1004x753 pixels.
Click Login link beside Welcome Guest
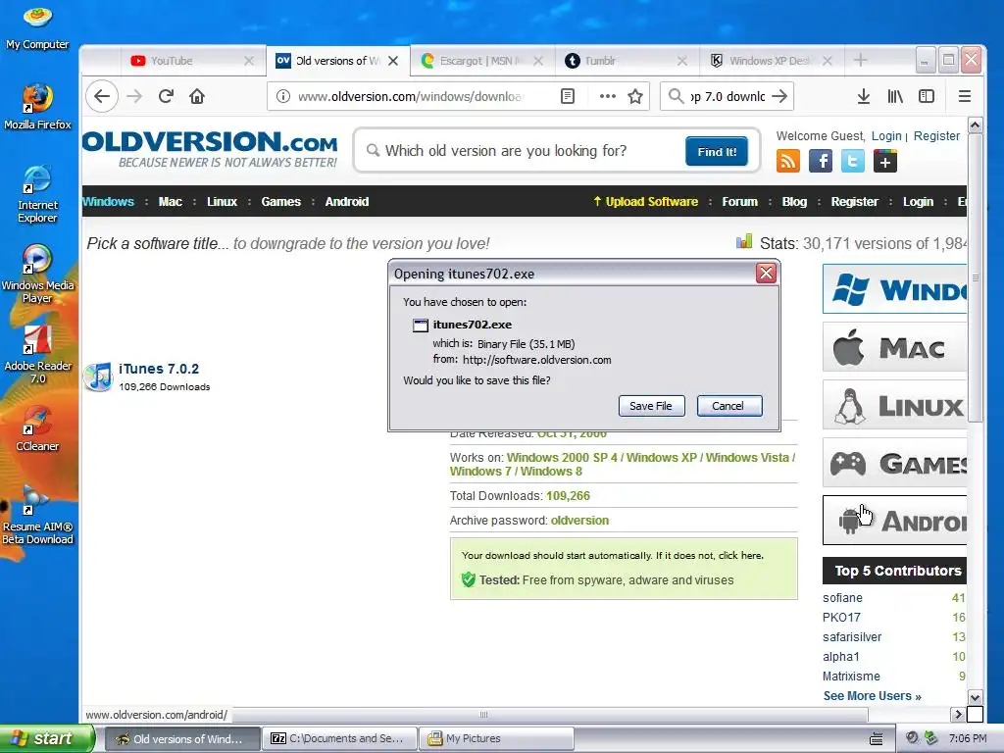[x=886, y=135]
